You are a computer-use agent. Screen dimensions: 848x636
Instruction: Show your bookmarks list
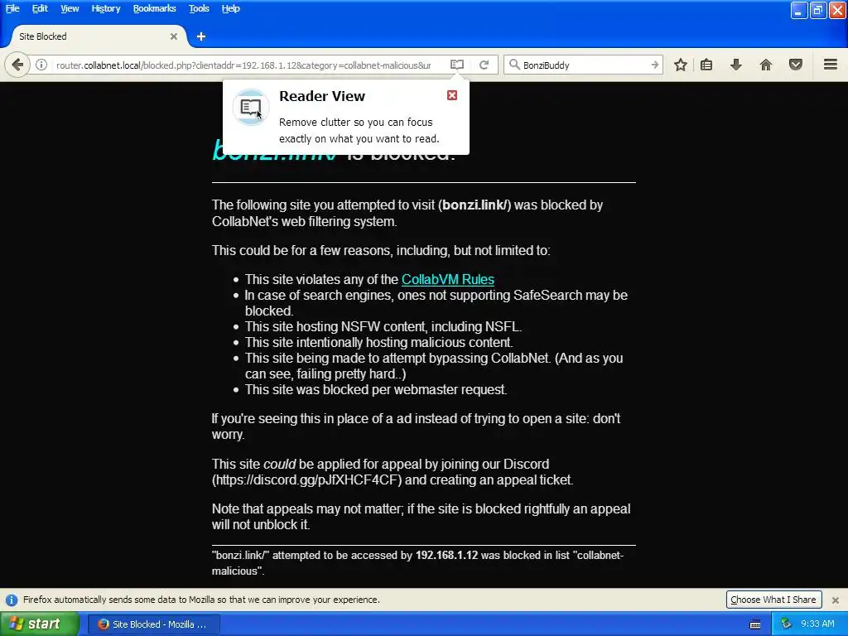tap(706, 65)
